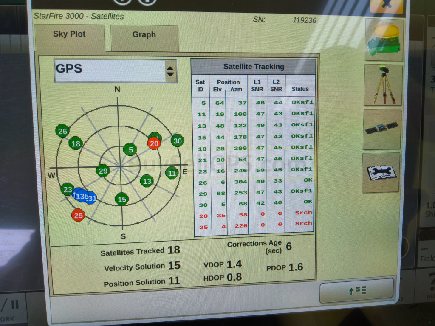Click Sat ID 13 in table
This screenshot has height=326, width=435.
(202, 126)
